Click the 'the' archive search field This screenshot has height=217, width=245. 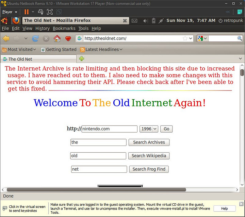click(98, 142)
